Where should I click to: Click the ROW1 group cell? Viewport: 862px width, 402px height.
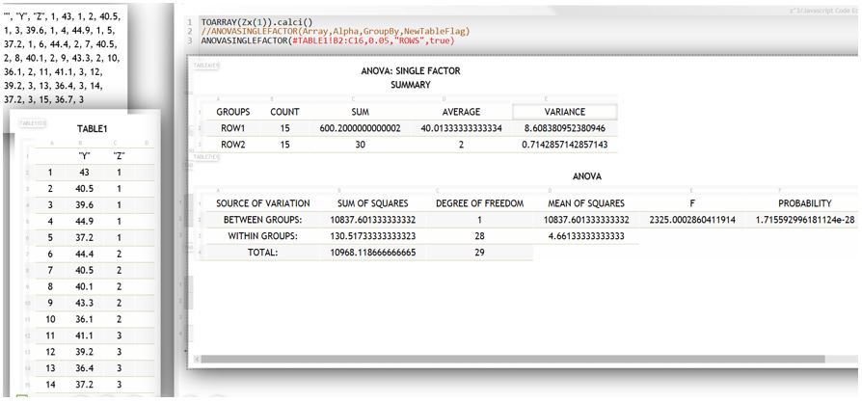(233, 128)
